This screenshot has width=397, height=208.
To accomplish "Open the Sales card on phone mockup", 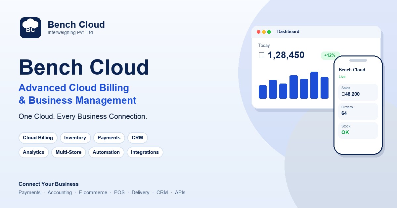I will point(358,92).
